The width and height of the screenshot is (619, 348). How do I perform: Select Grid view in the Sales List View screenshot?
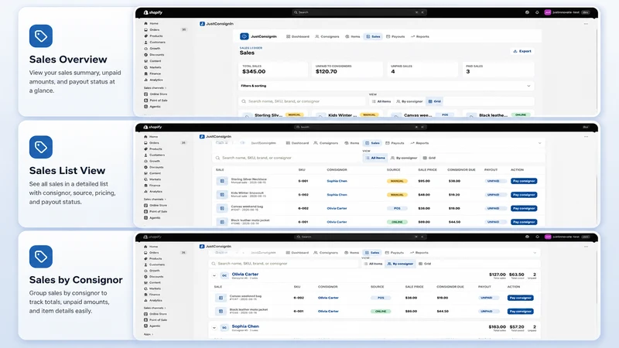(x=429, y=158)
